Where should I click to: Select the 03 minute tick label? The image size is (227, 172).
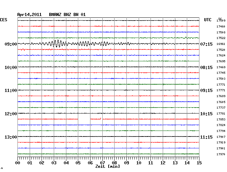(54, 163)
